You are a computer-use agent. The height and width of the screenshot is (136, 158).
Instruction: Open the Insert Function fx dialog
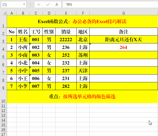tap(57, 5)
